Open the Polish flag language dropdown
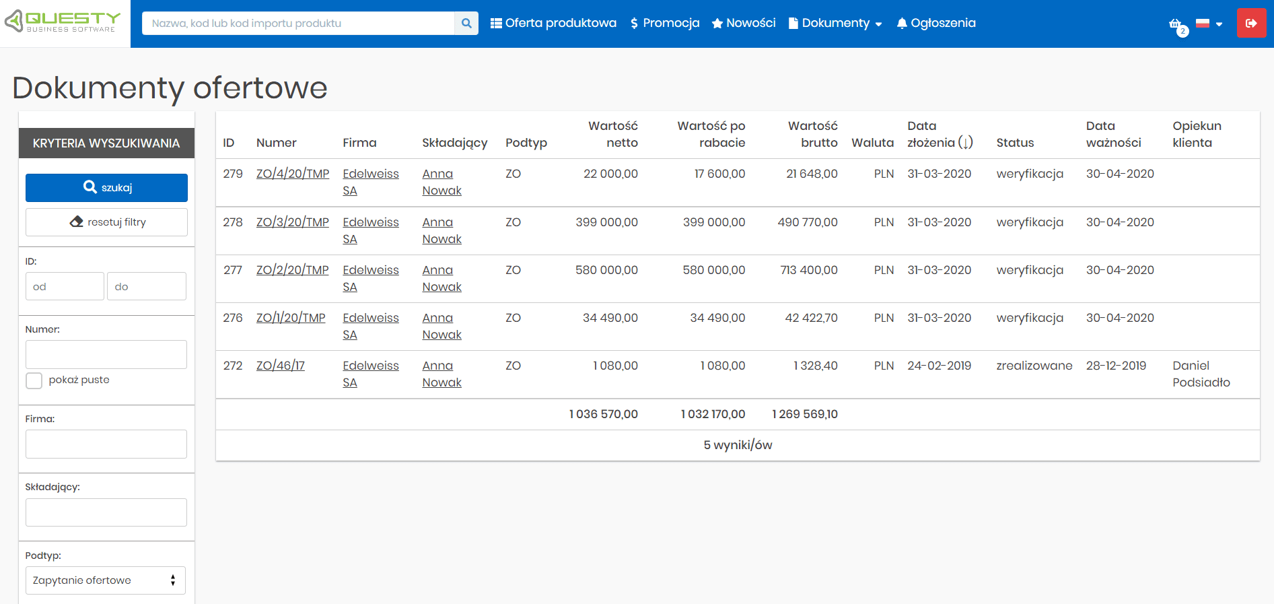The image size is (1274, 604). [x=1209, y=24]
